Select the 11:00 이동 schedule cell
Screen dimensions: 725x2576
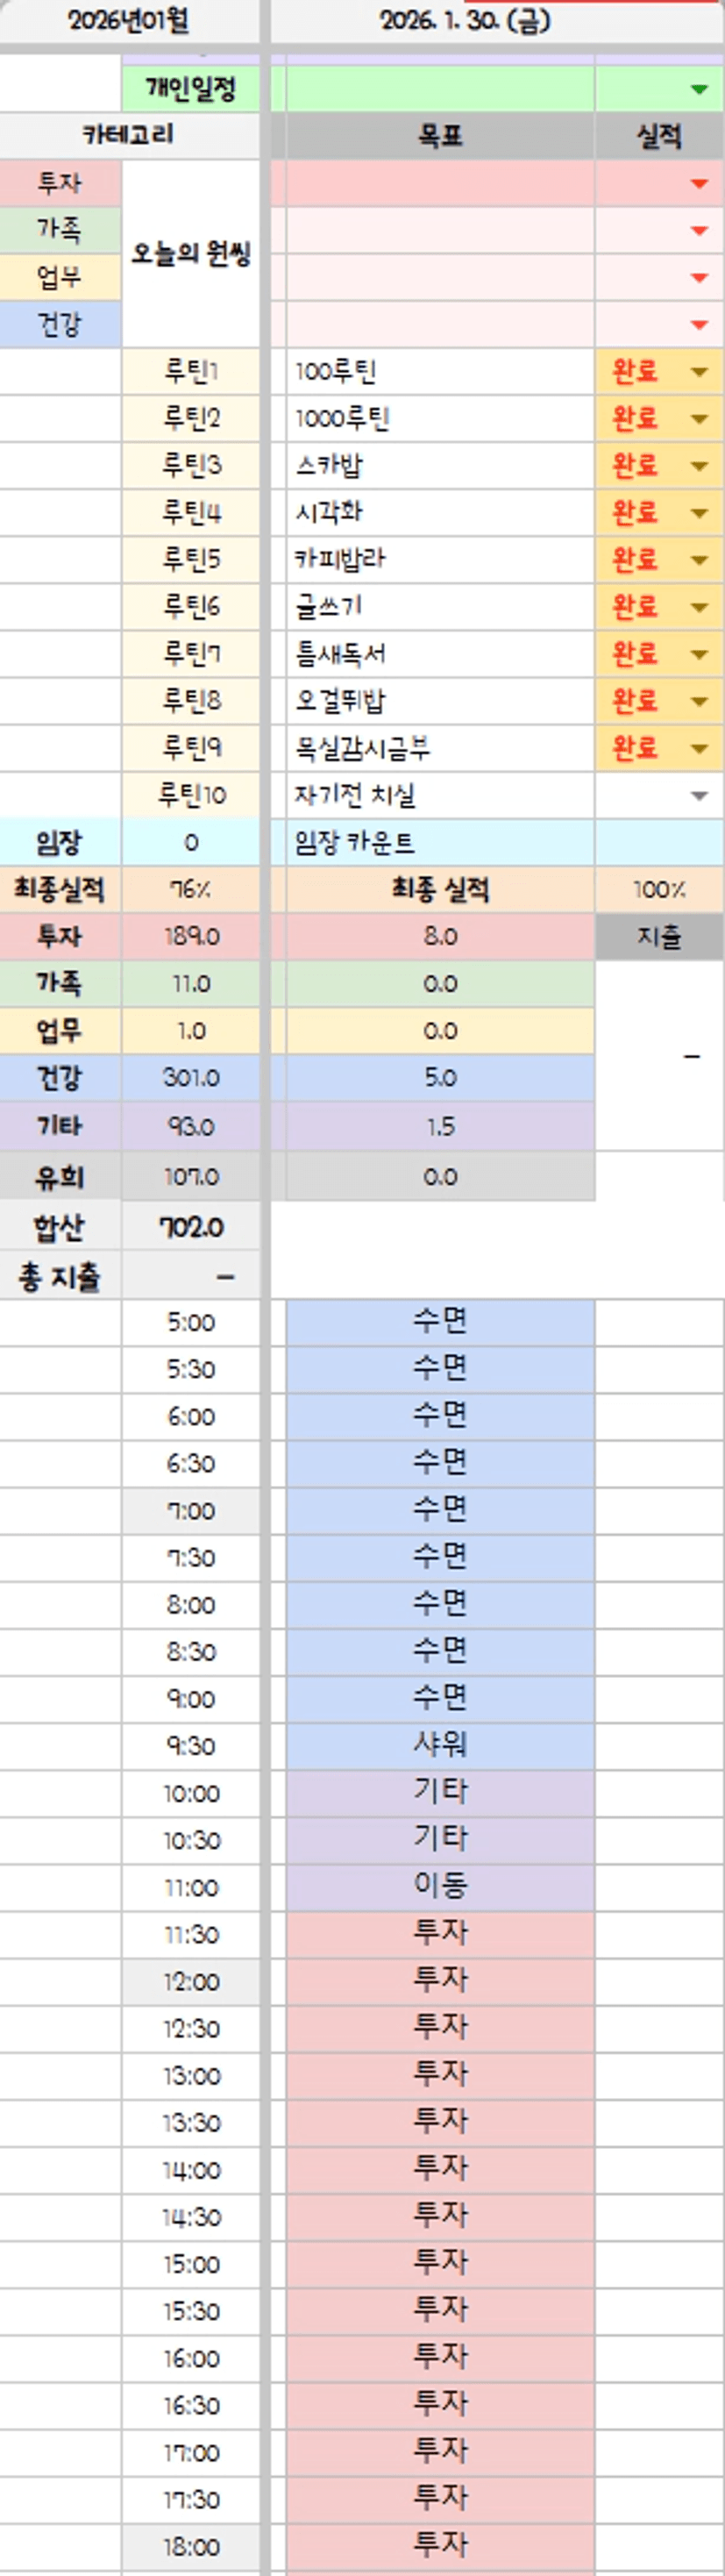[440, 1886]
